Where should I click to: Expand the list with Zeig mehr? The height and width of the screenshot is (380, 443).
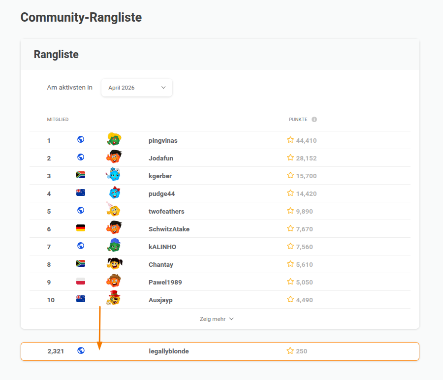pos(217,319)
